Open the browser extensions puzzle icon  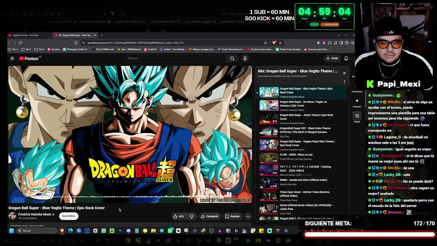[329, 43]
